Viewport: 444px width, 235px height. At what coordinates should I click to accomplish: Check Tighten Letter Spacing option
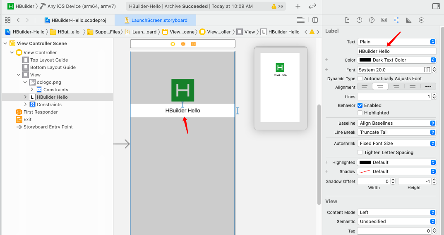pyautogui.click(x=360, y=152)
